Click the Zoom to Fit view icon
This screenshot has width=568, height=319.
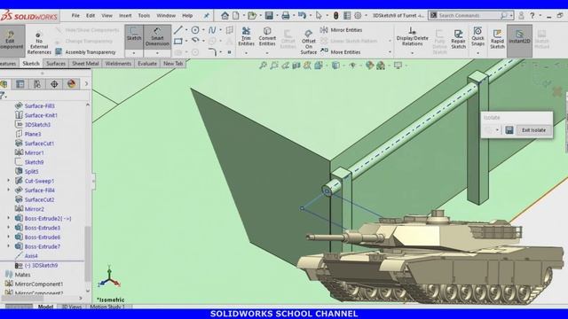click(263, 66)
